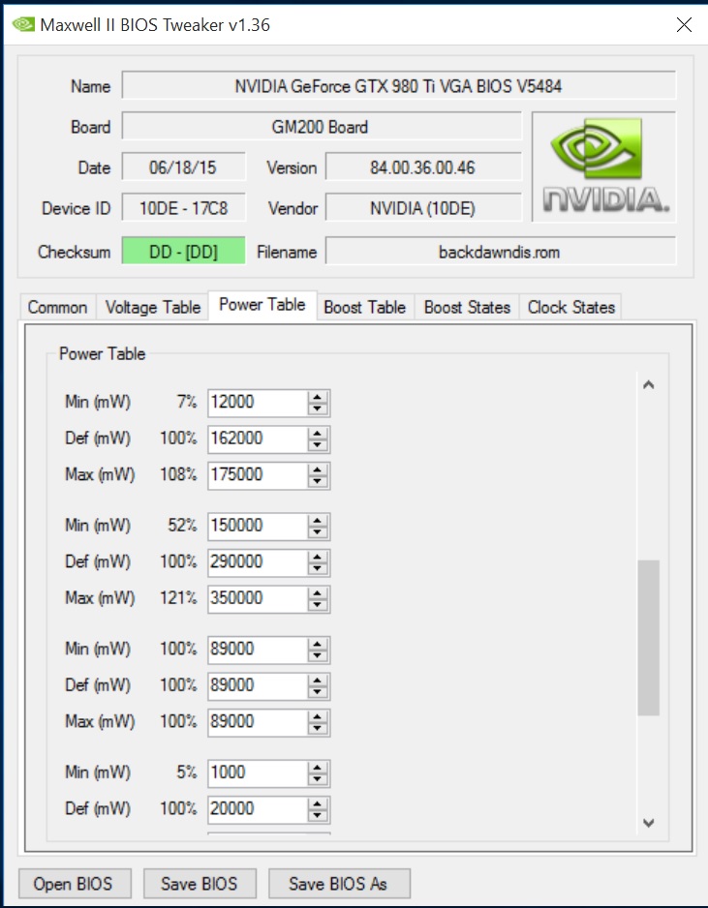
Task: Click inside the 1000 Min text box
Action: 258,772
